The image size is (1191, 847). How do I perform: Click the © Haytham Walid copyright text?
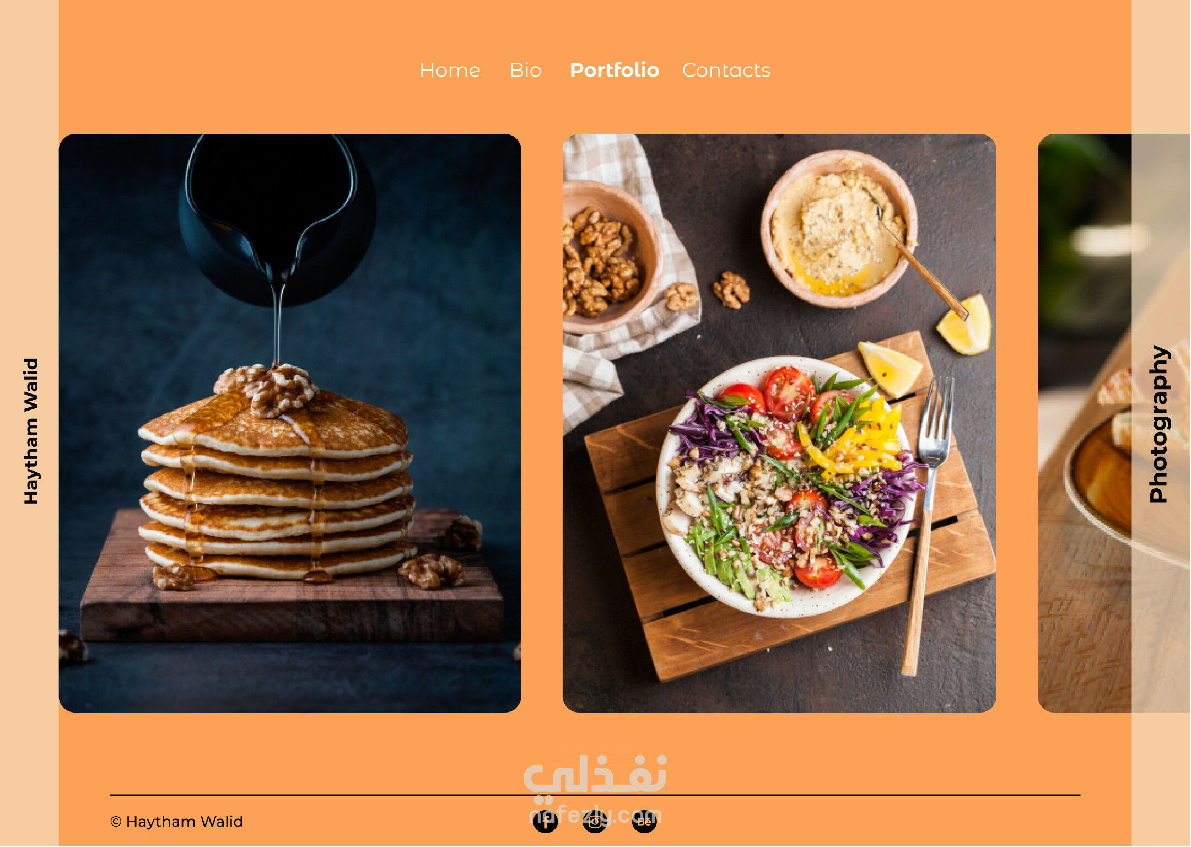(x=176, y=822)
